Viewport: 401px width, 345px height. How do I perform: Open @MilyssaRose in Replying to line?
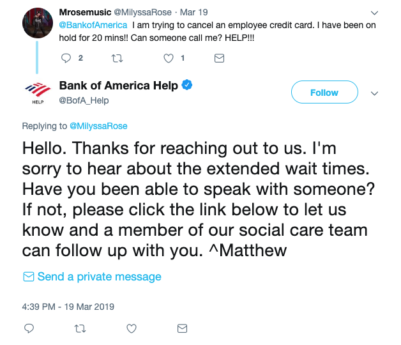[x=98, y=126]
